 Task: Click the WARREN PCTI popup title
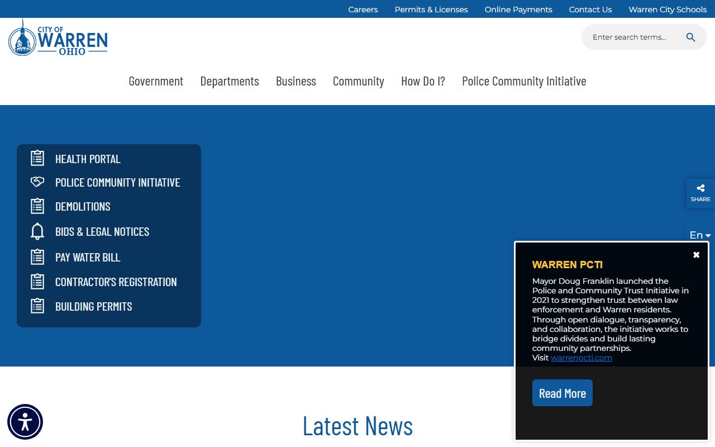click(x=568, y=265)
